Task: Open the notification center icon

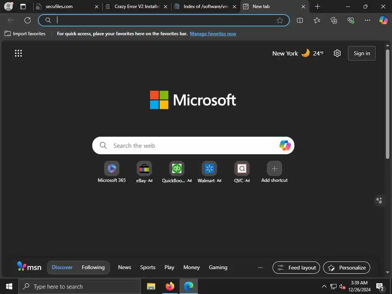Action: point(380,287)
